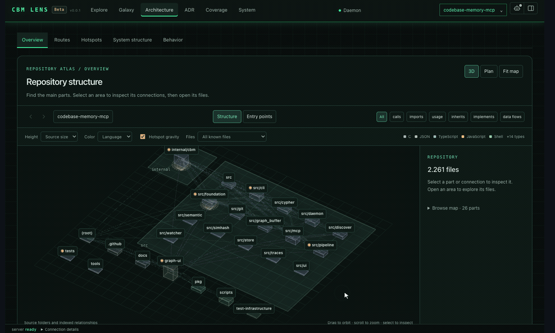Pick the scripts node on the map

(x=226, y=293)
